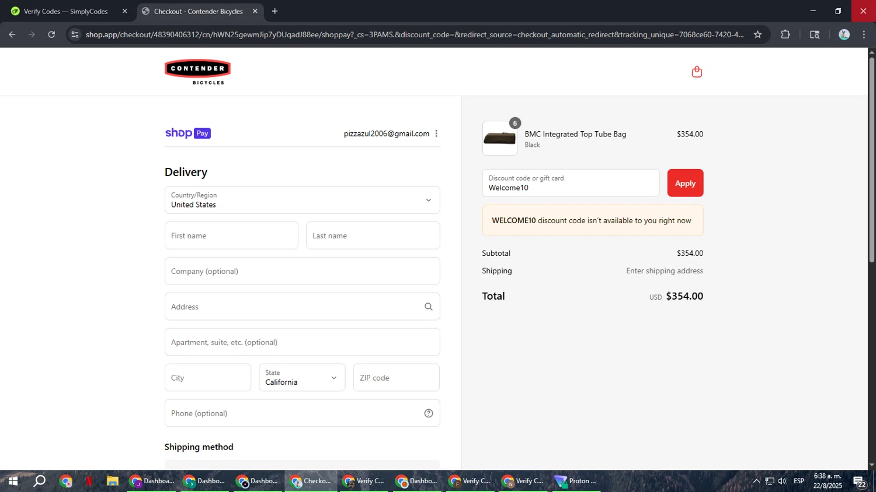Open a new browser tab
876x492 pixels.
(274, 11)
